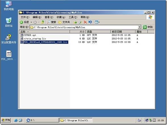Click the Back navigation arrow icon
Viewport: 167px width, 125px height.
22,22
